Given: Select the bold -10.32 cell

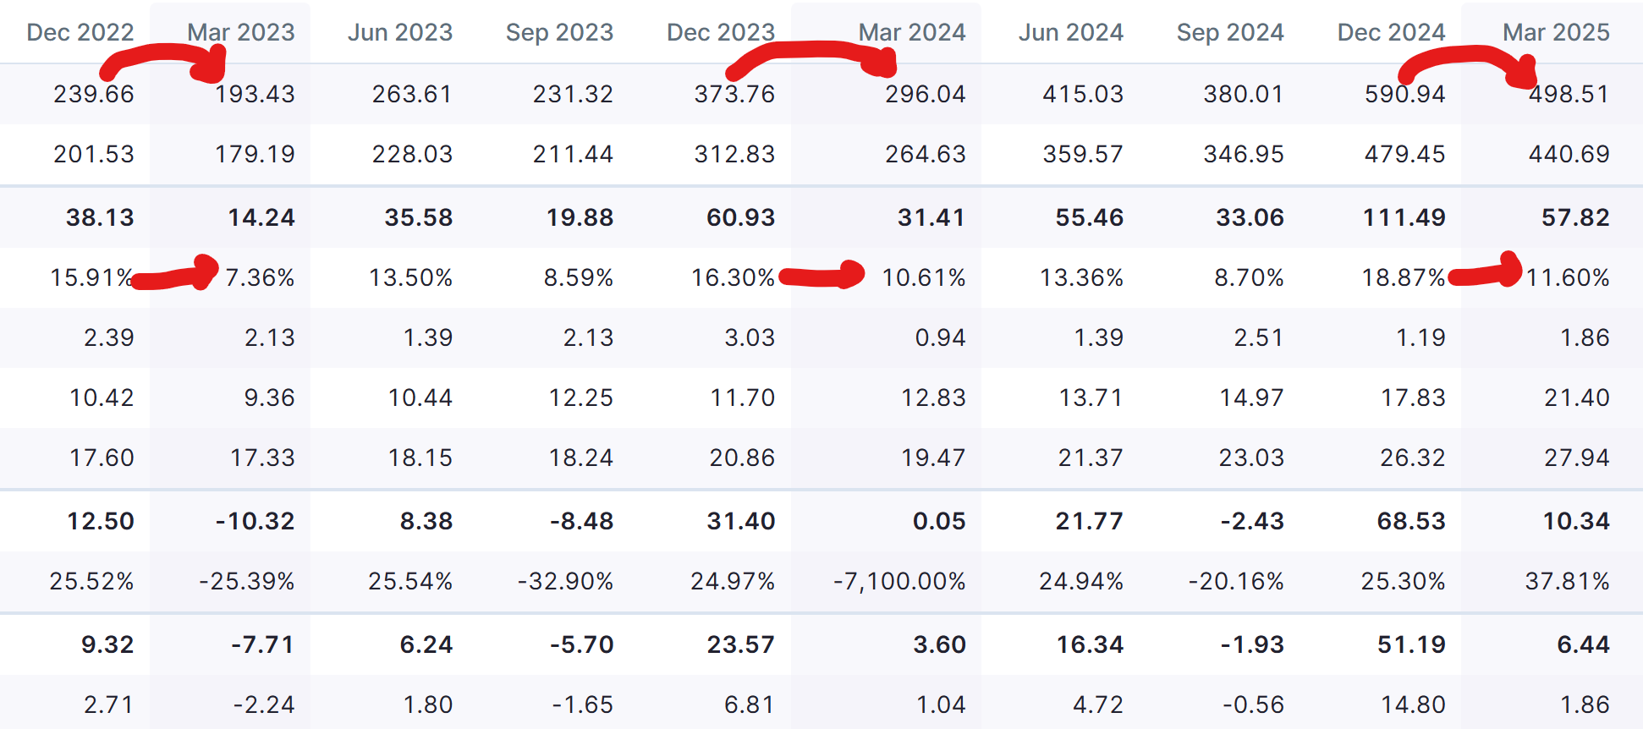Looking at the screenshot, I should pyautogui.click(x=255, y=521).
